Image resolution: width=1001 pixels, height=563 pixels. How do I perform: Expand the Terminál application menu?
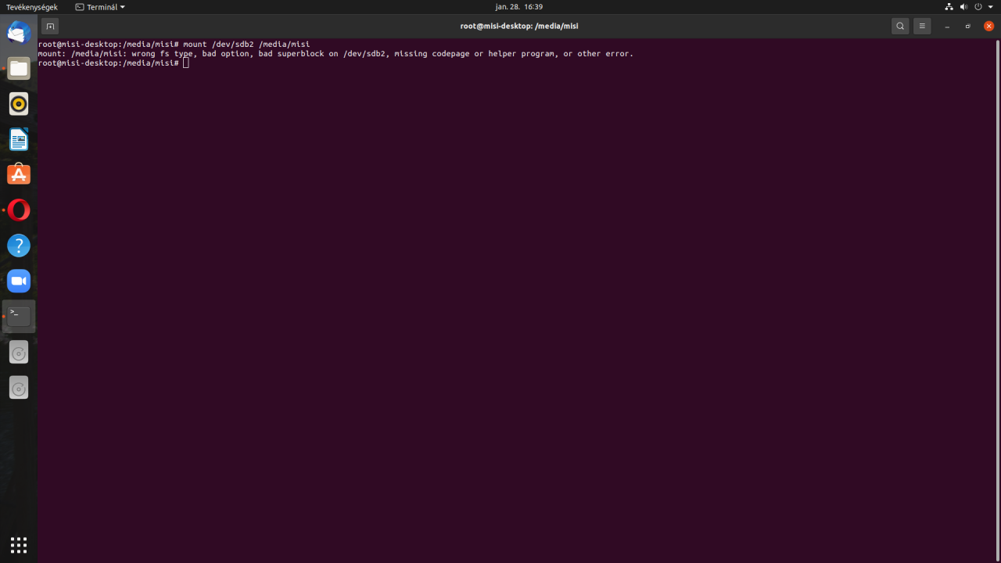click(100, 6)
